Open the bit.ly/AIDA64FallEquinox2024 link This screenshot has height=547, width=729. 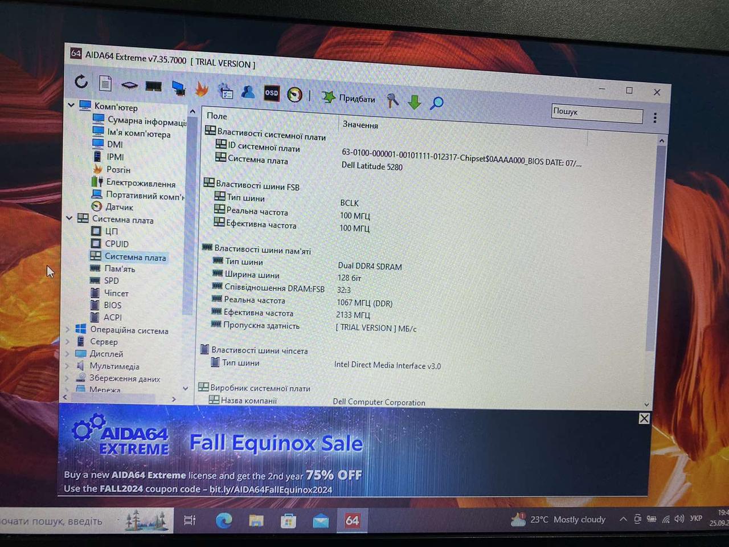(x=271, y=489)
